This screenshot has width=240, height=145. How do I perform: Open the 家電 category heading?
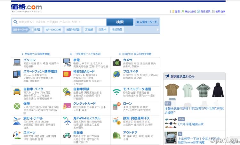[76, 60]
